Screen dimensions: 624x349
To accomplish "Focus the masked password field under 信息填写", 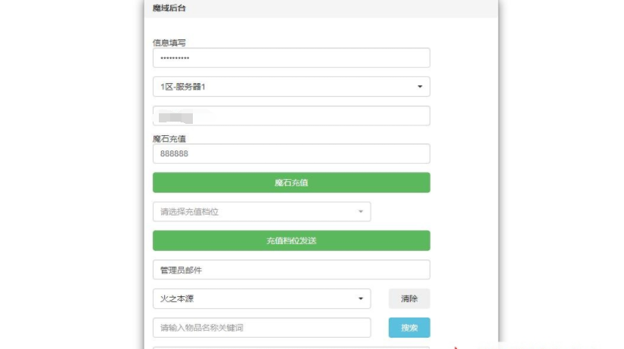I will tap(291, 58).
